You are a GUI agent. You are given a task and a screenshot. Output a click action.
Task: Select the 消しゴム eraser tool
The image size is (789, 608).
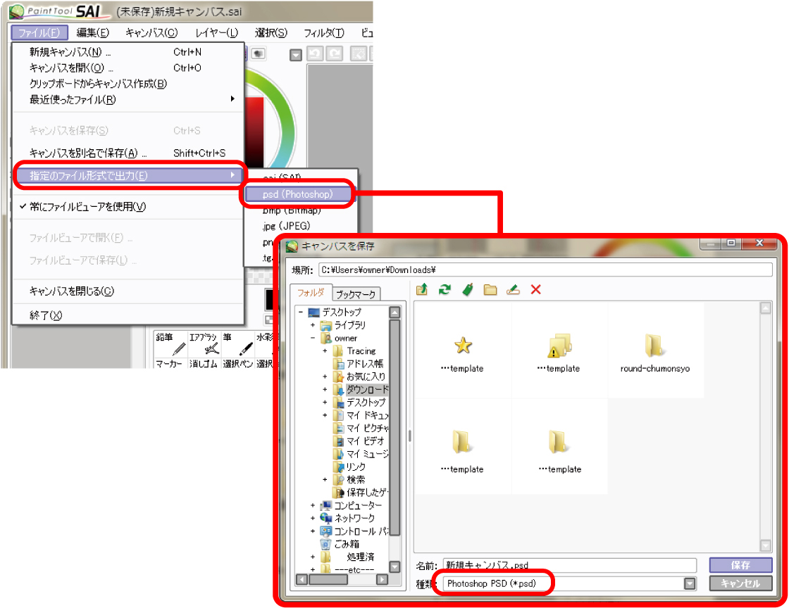(x=204, y=363)
